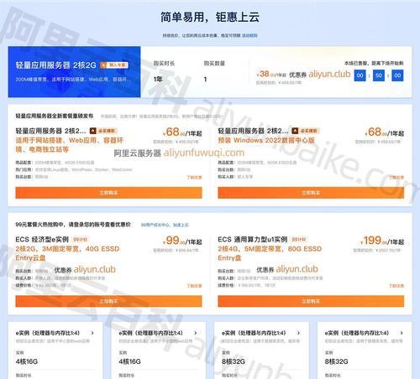Click the 购买数量 value 1
Image resolution: width=420 pixels, height=379 pixels.
205,80
